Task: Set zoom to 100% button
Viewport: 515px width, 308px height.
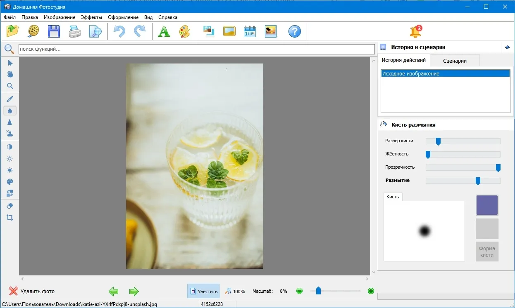Action: click(x=235, y=291)
